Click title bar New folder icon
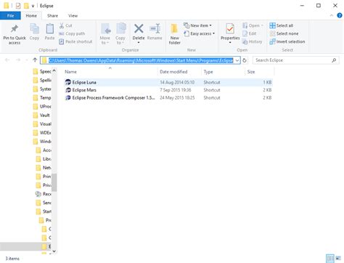This screenshot has height=263, width=344. [x=26, y=5]
